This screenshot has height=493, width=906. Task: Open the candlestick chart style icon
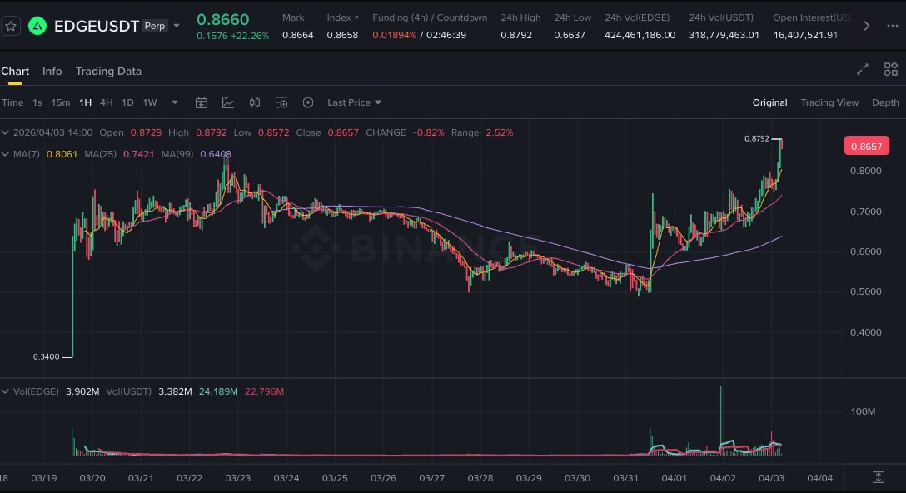click(255, 102)
